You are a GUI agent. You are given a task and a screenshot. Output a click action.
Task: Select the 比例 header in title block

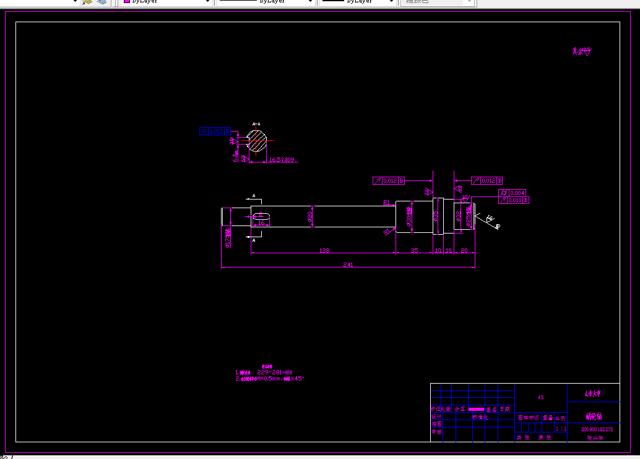click(x=560, y=418)
